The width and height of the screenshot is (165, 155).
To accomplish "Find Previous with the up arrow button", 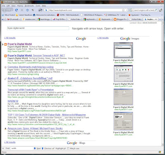I will [x=47, y=148].
